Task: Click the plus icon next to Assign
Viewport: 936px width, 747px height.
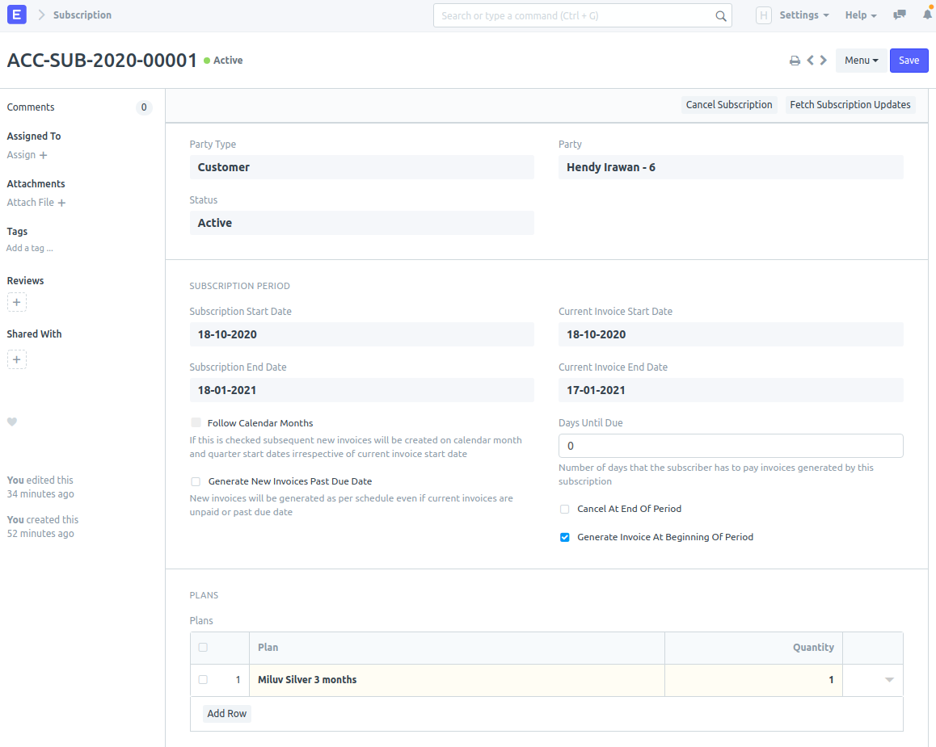Action: coord(43,155)
